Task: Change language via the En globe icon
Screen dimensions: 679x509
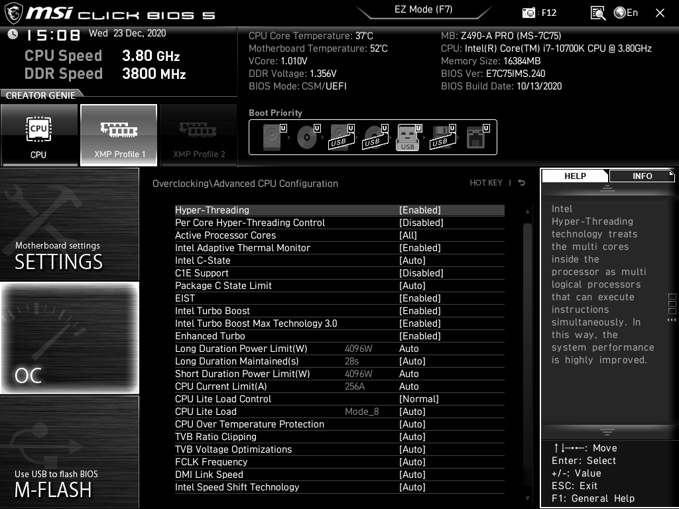Action: pyautogui.click(x=626, y=13)
